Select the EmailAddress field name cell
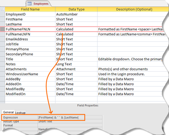Image resolution: width=169 pixels, height=135 pixels. [30, 39]
